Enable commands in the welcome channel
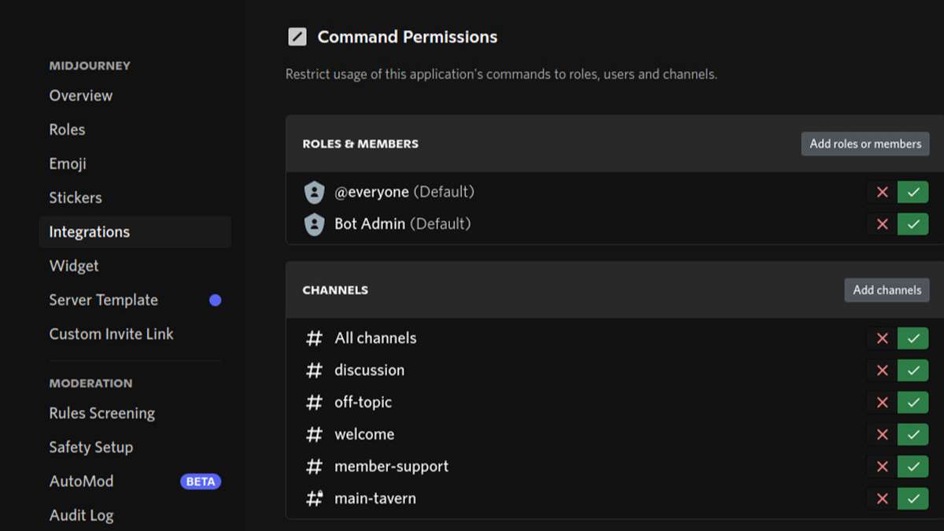Viewport: 944px width, 531px height. [x=913, y=434]
